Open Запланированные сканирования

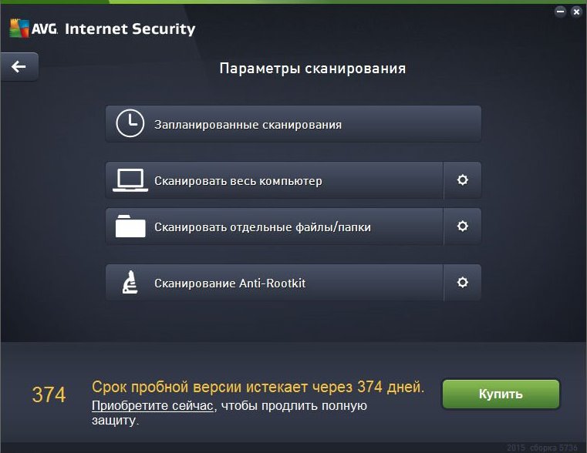[293, 124]
